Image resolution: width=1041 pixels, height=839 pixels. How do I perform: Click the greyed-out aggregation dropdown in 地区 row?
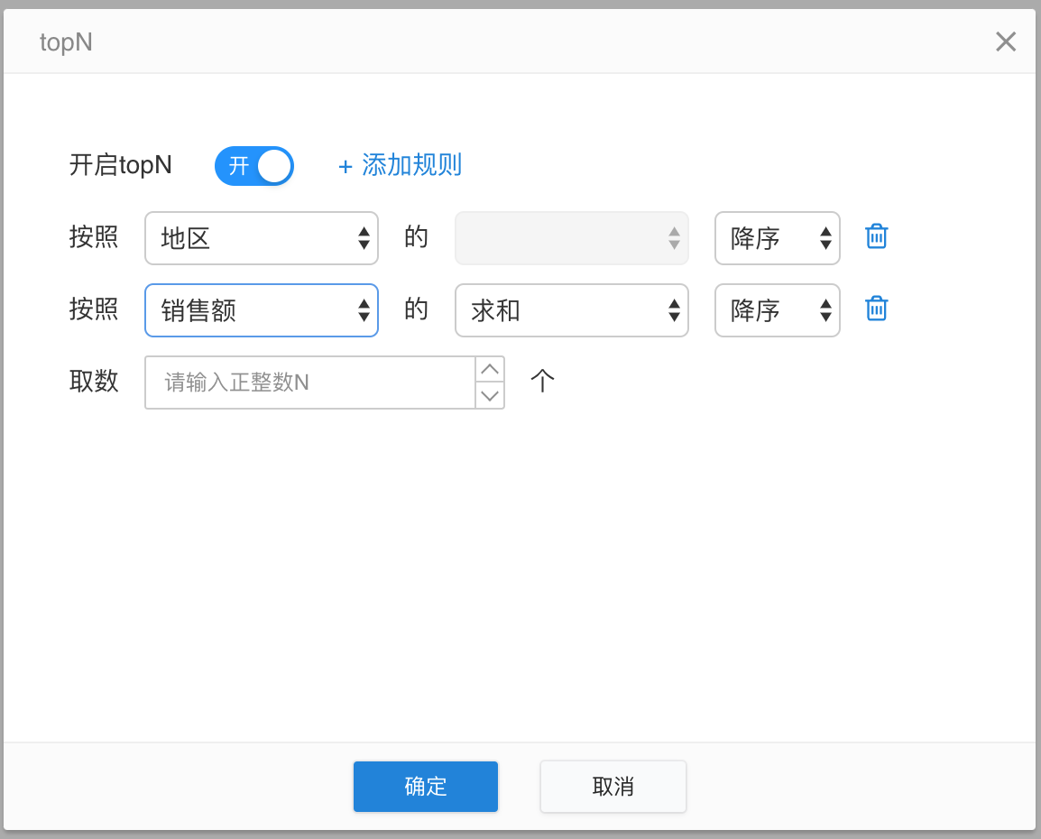(572, 238)
